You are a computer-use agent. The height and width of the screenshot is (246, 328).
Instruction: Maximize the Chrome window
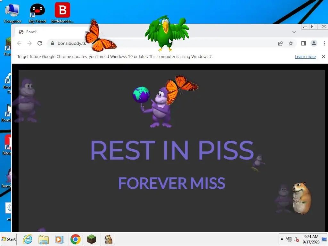tap(313, 27)
